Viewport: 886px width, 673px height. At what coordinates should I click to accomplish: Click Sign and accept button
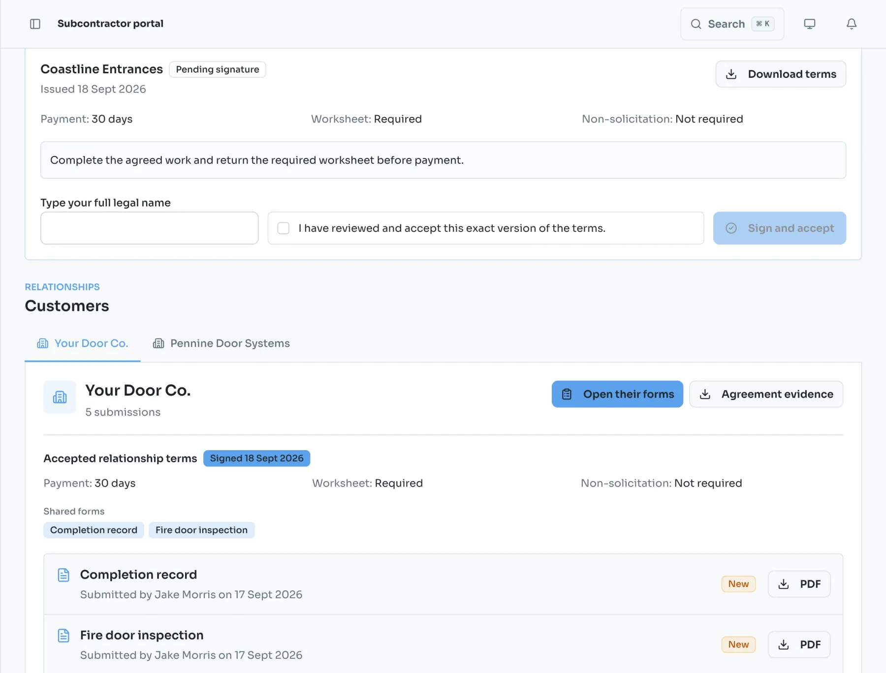[x=779, y=228]
